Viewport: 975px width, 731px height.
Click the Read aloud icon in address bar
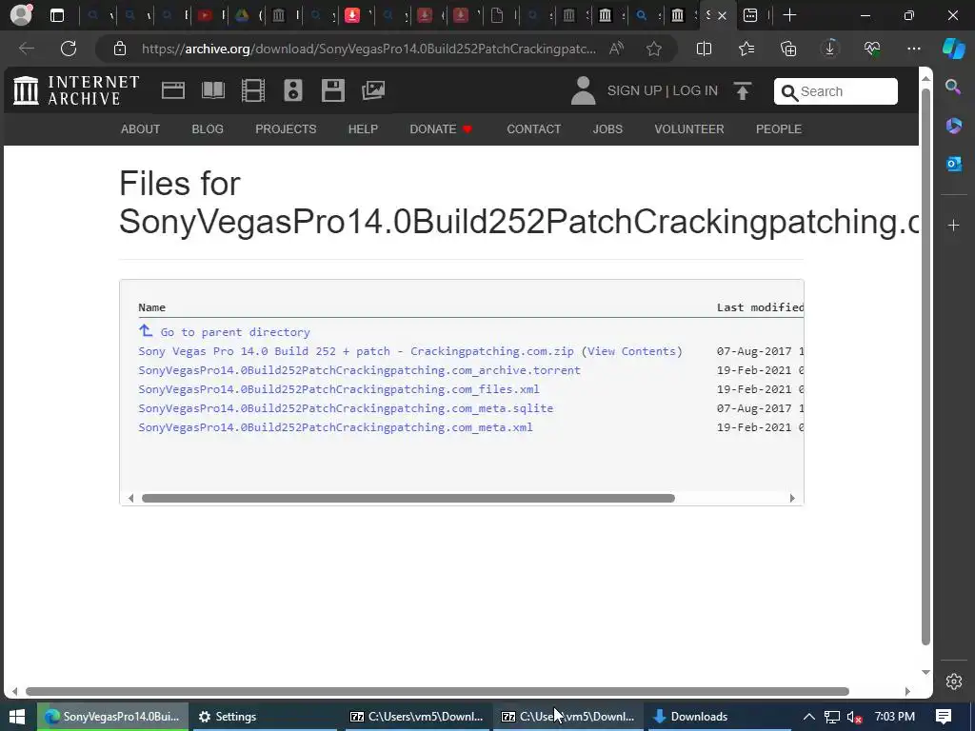pos(616,49)
